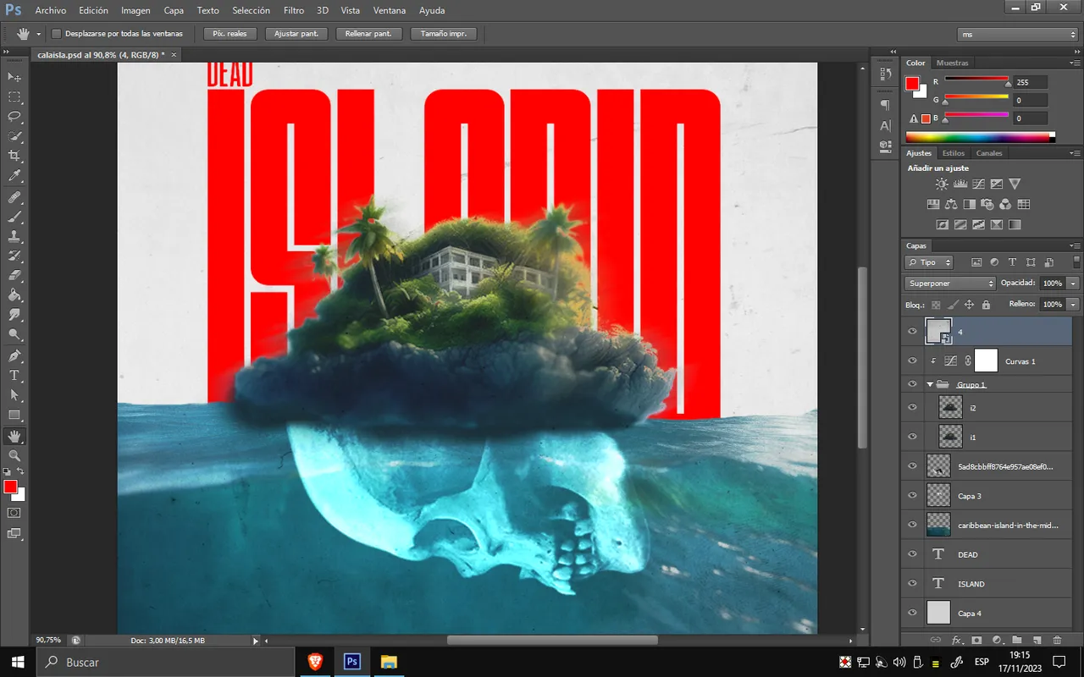This screenshot has height=677, width=1084.
Task: Toggle lock position for layer
Action: click(969, 305)
